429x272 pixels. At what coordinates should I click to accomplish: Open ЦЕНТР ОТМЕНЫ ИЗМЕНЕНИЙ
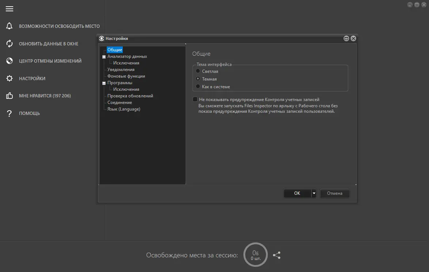coord(50,61)
